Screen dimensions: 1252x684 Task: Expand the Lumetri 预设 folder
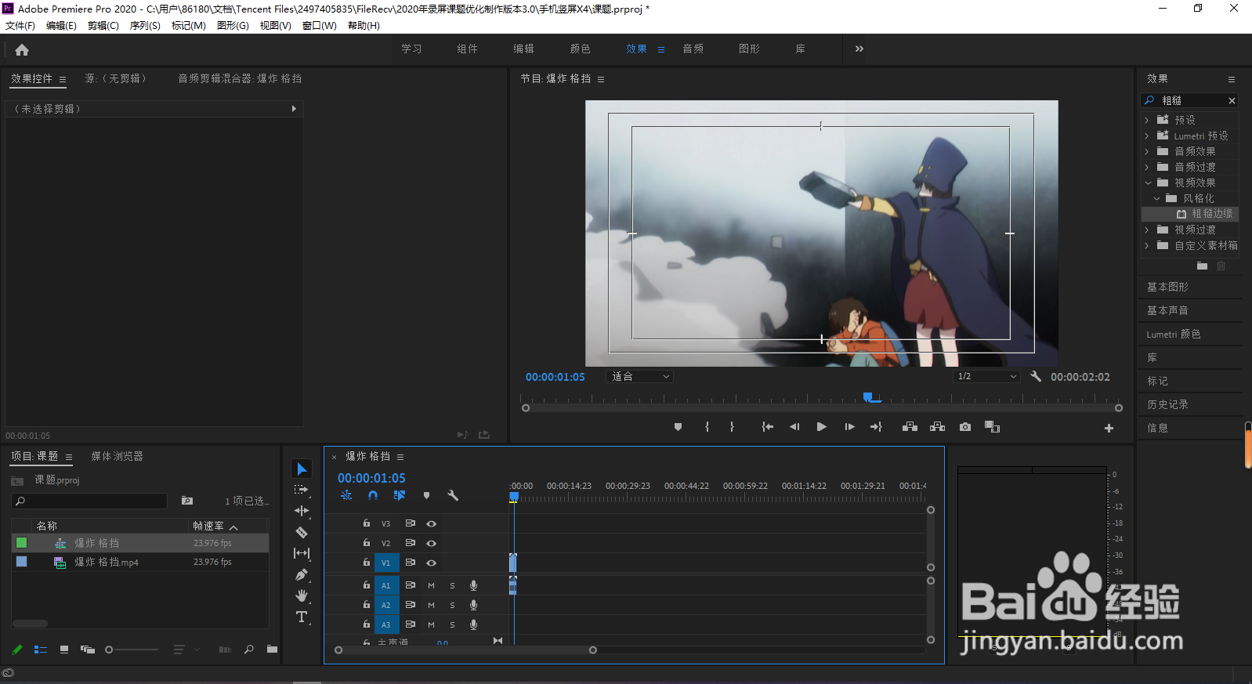pyautogui.click(x=1147, y=136)
